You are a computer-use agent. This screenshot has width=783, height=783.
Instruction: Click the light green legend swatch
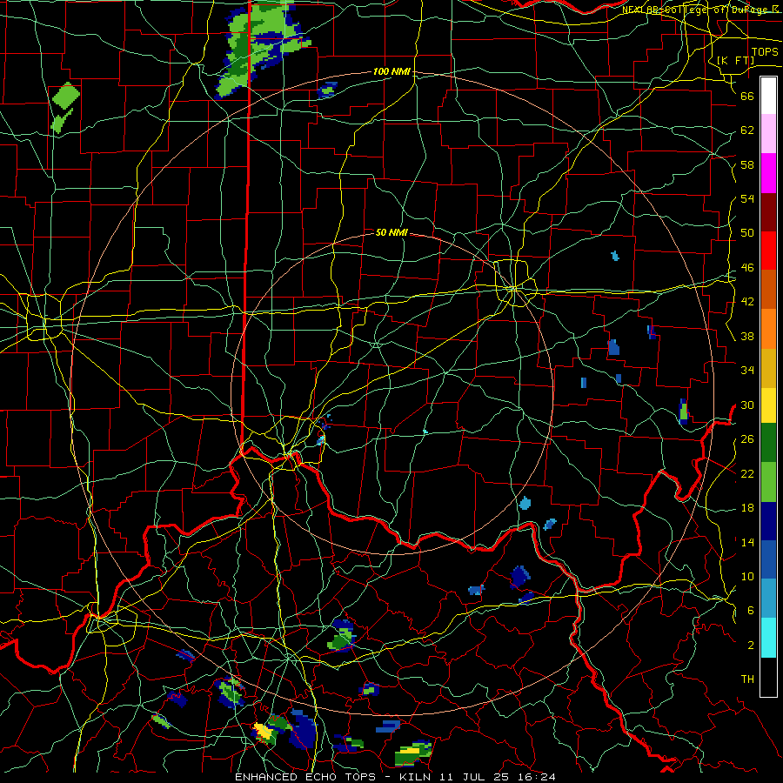click(x=768, y=482)
